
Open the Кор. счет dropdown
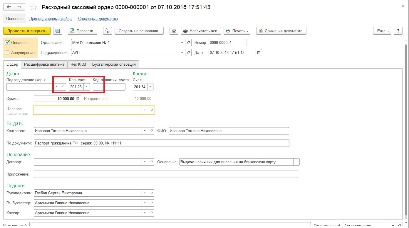click(86, 87)
